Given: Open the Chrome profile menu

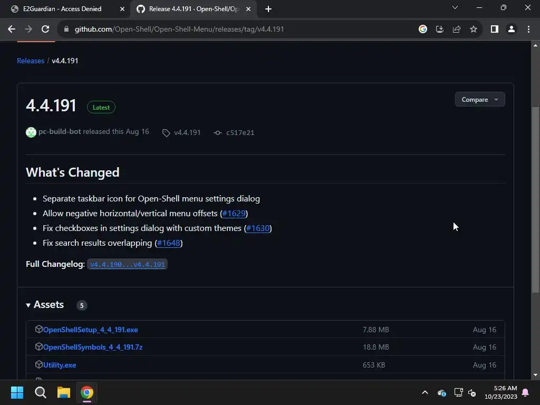Looking at the screenshot, I should [512, 30].
